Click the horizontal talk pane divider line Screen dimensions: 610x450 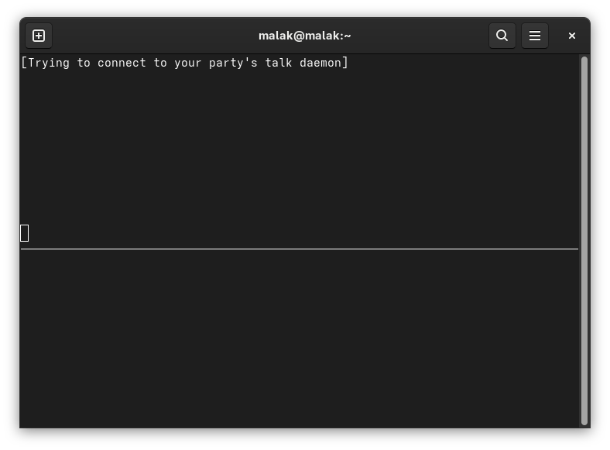pos(299,249)
